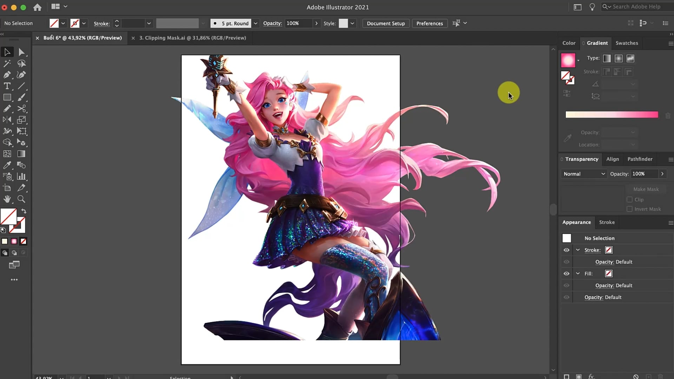
Task: Select the Eyedropper tool
Action: [7, 165]
